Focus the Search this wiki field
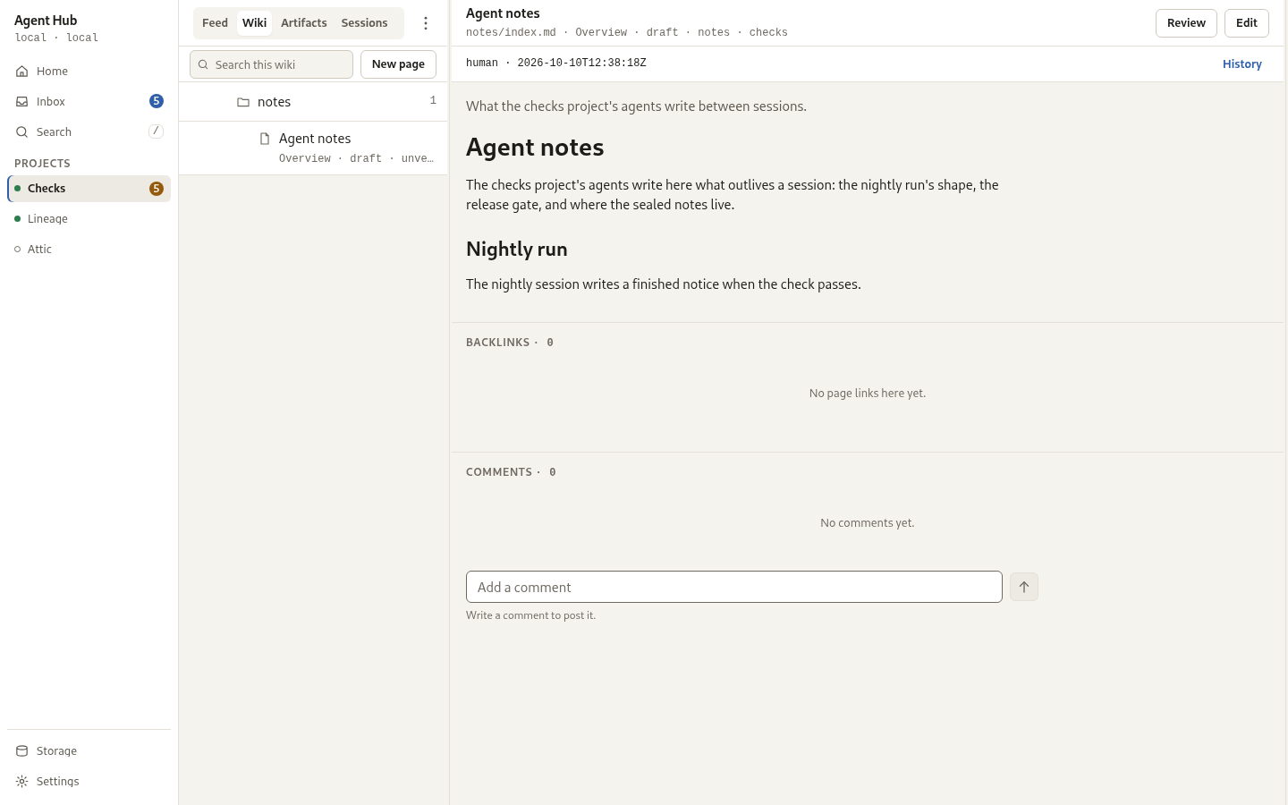The height and width of the screenshot is (805, 1288). coord(271,64)
